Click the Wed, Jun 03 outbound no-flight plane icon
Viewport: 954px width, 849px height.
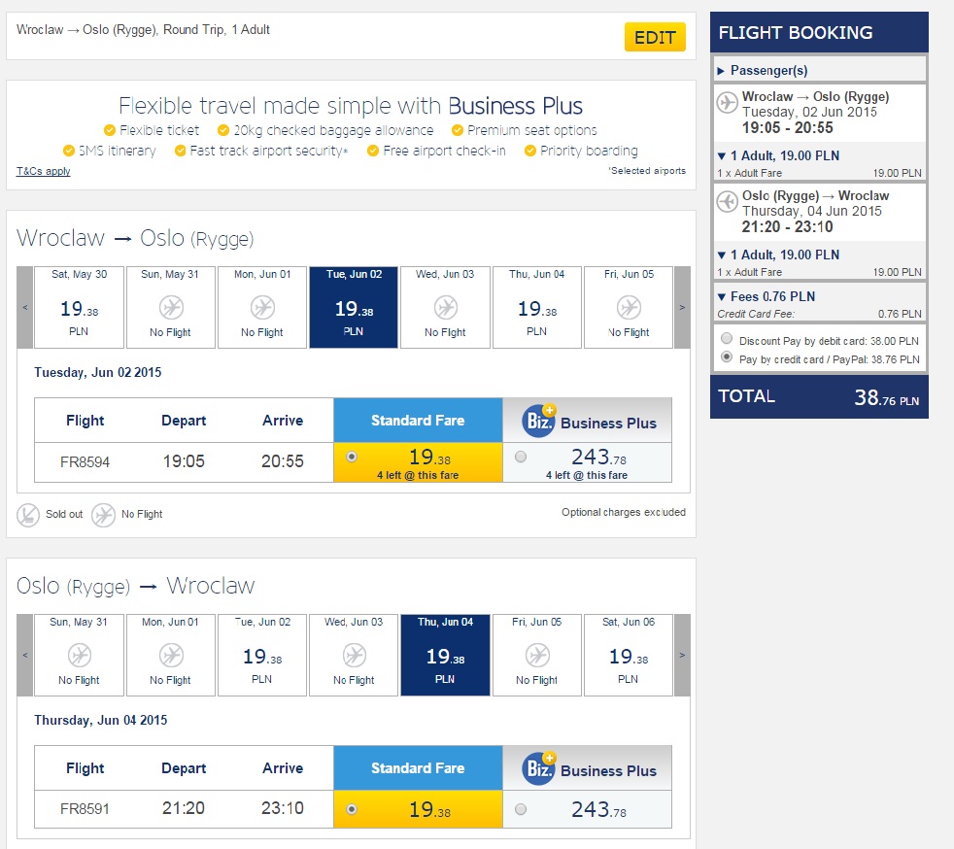446,308
